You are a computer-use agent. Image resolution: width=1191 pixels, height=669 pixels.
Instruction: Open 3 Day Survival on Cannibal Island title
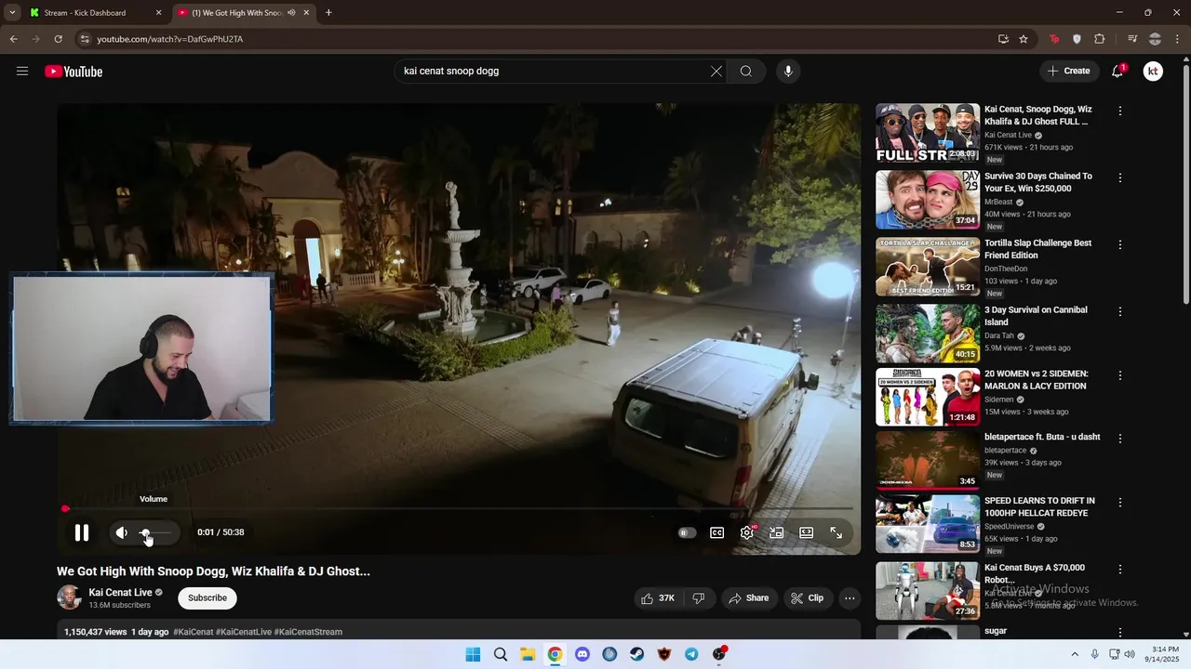(1036, 316)
